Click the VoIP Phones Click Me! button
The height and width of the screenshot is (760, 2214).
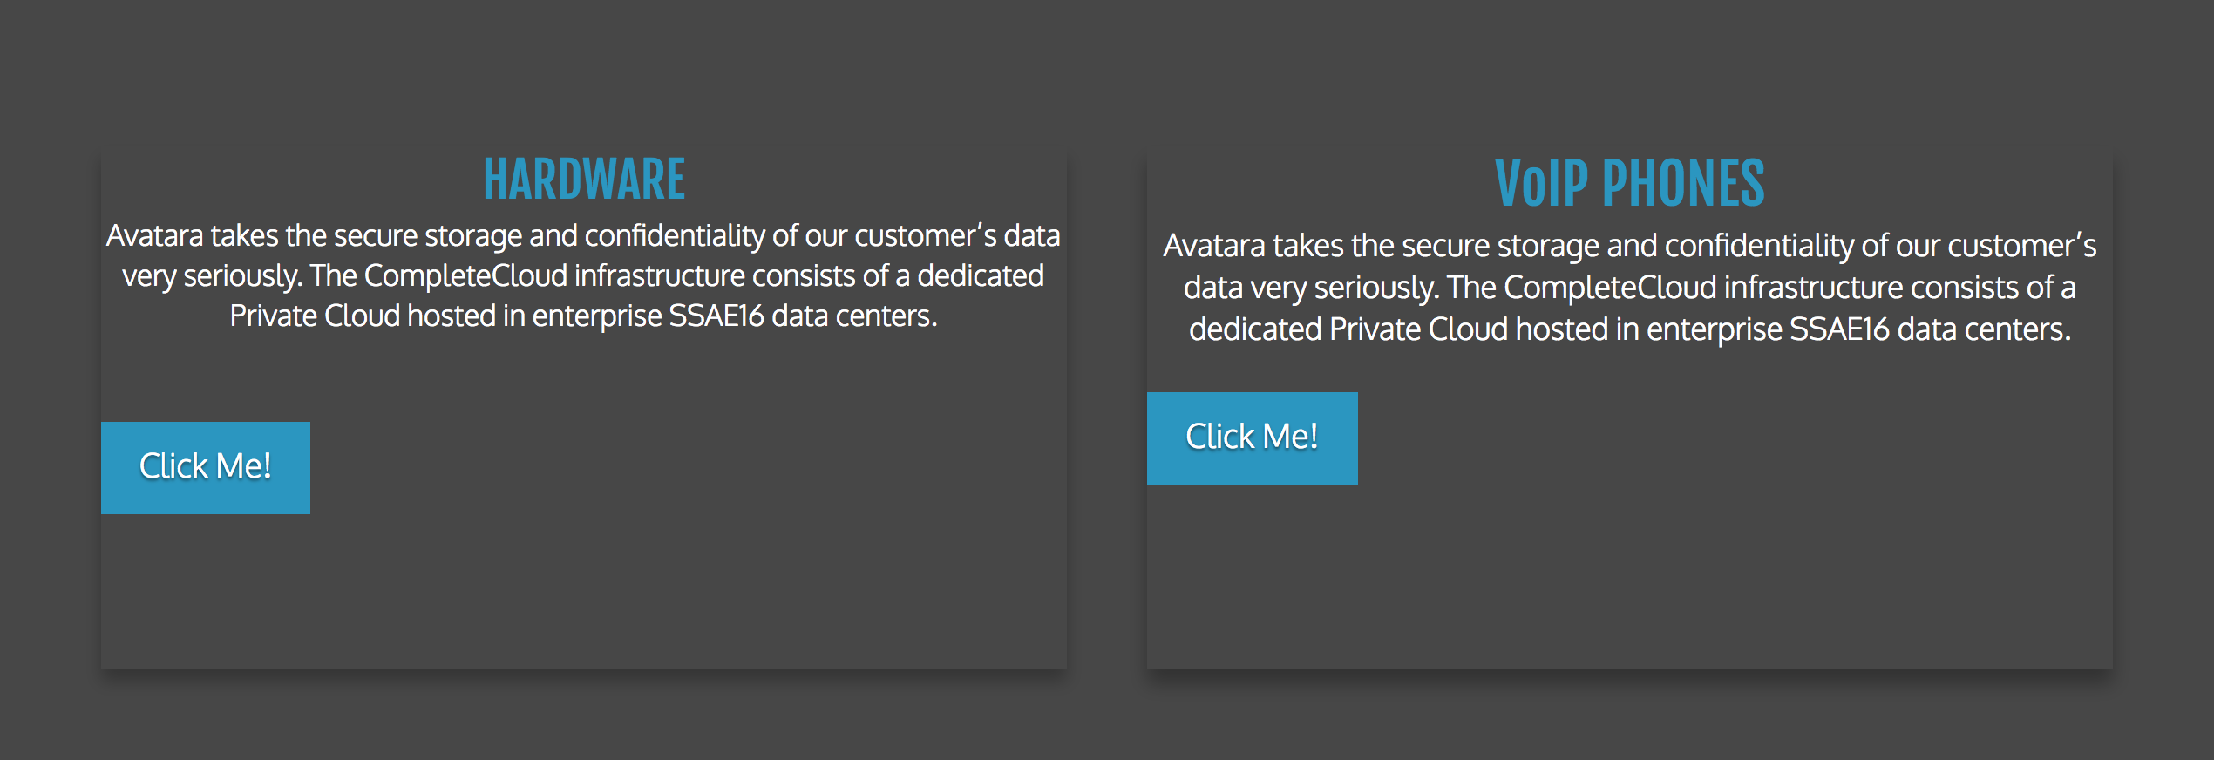click(1252, 438)
